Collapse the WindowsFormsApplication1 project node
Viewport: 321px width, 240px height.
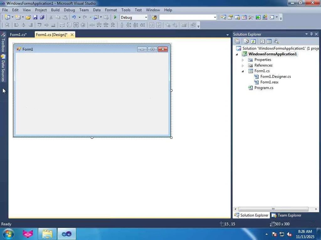[x=237, y=54]
